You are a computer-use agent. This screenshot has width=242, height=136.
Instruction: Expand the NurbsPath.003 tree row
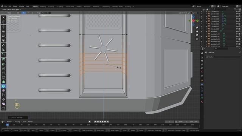[206, 39]
